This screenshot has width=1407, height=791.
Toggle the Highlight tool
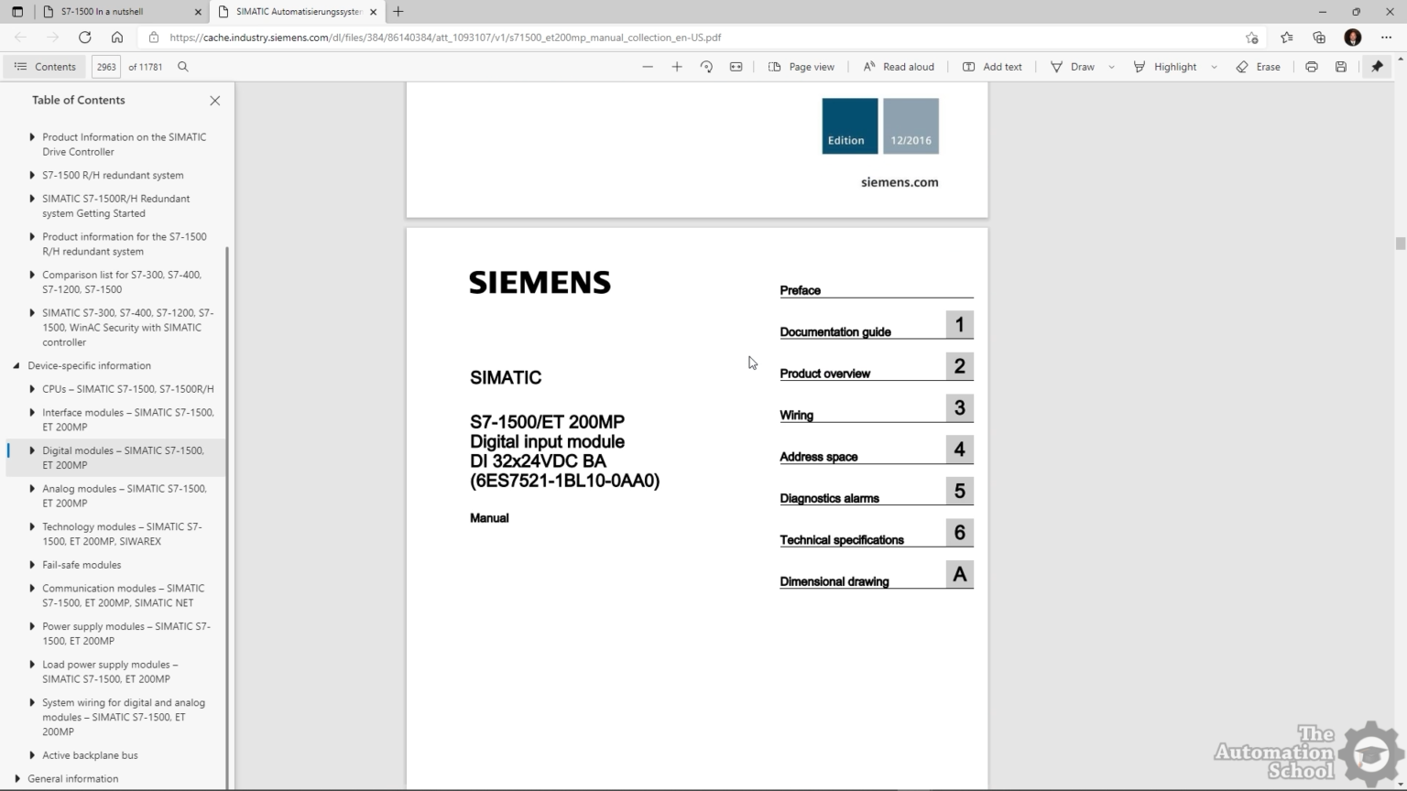pos(1165,66)
